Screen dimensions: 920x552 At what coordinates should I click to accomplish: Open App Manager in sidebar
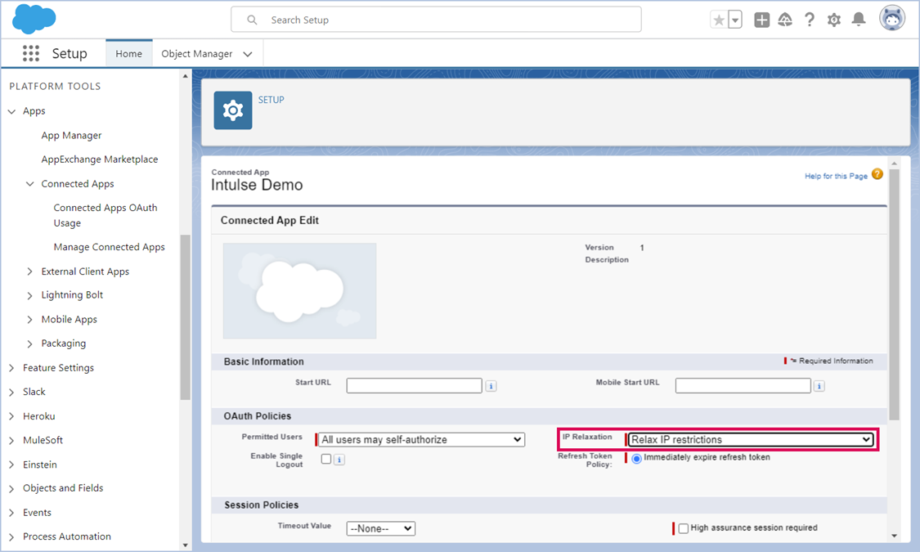point(72,136)
